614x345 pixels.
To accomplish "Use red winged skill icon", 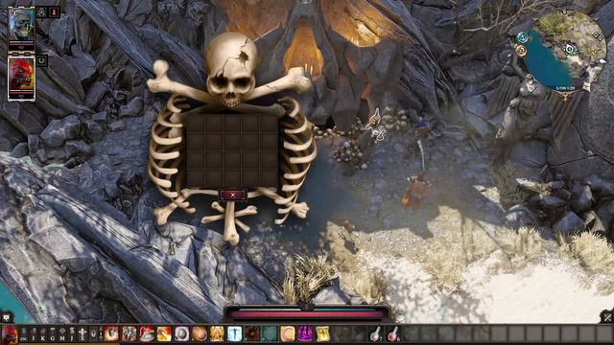I will [147, 334].
